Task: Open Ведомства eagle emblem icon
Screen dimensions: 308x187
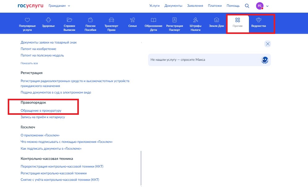Action: (x=259, y=20)
